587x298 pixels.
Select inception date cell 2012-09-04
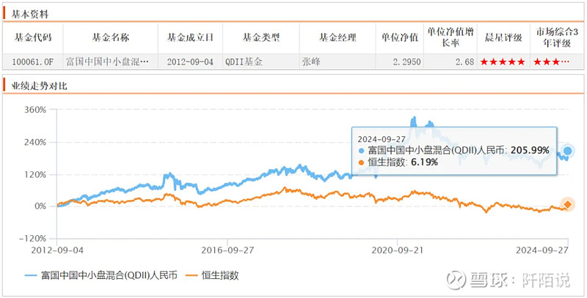pyautogui.click(x=190, y=62)
